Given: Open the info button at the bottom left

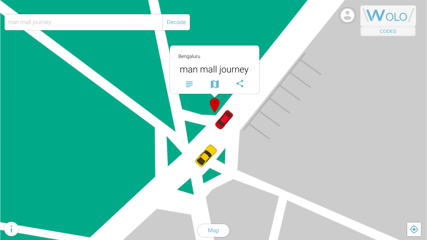Looking at the screenshot, I should click(x=11, y=229).
